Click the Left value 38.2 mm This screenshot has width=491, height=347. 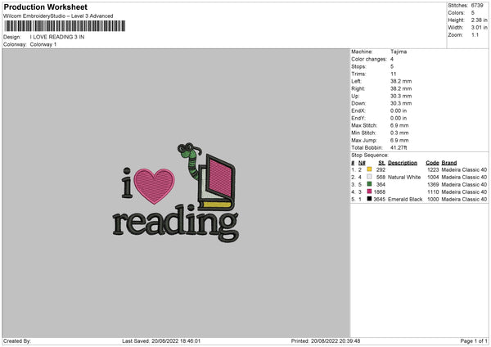[401, 81]
